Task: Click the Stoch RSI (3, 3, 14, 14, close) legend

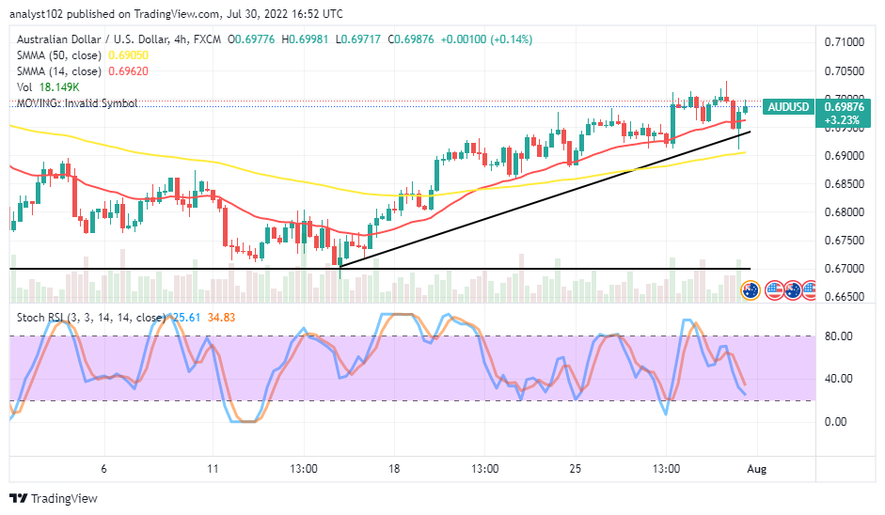Action: tap(91, 318)
